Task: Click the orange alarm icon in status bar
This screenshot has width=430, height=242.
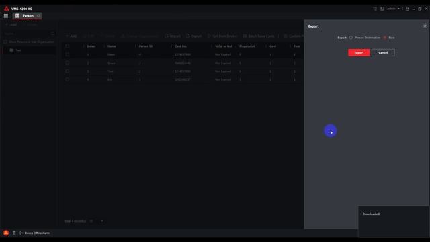Action: coord(6,233)
